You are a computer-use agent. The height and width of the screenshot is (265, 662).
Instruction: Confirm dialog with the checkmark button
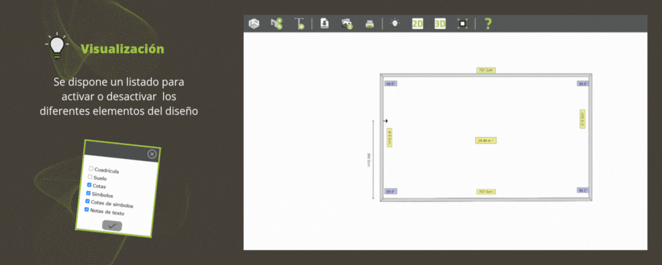(x=111, y=226)
